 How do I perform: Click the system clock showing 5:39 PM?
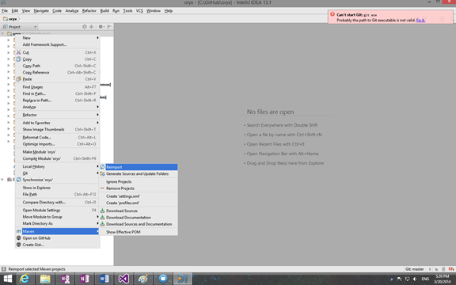pyautogui.click(x=442, y=279)
